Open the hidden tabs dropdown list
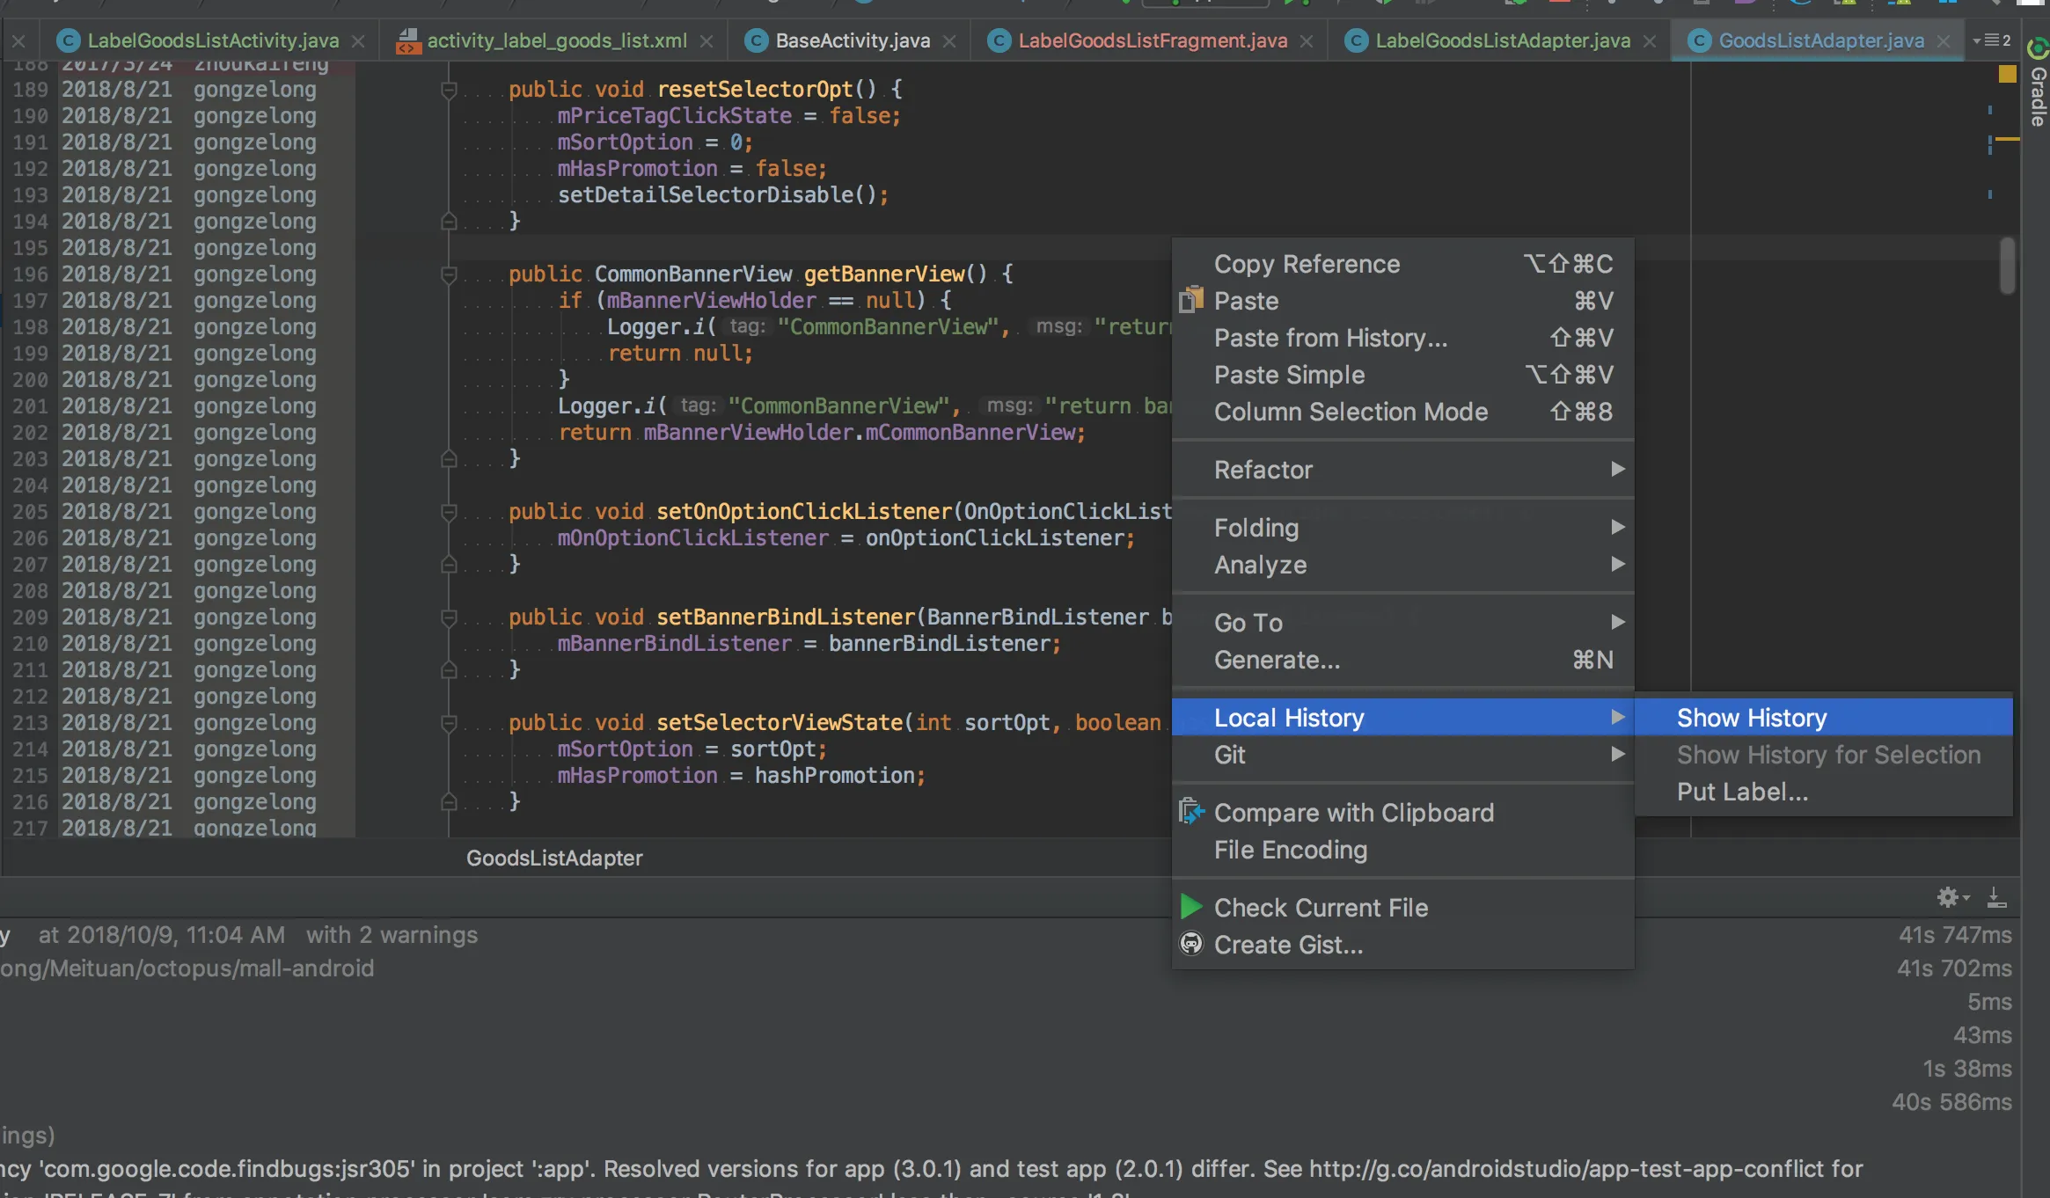This screenshot has width=2050, height=1198. 1992,40
